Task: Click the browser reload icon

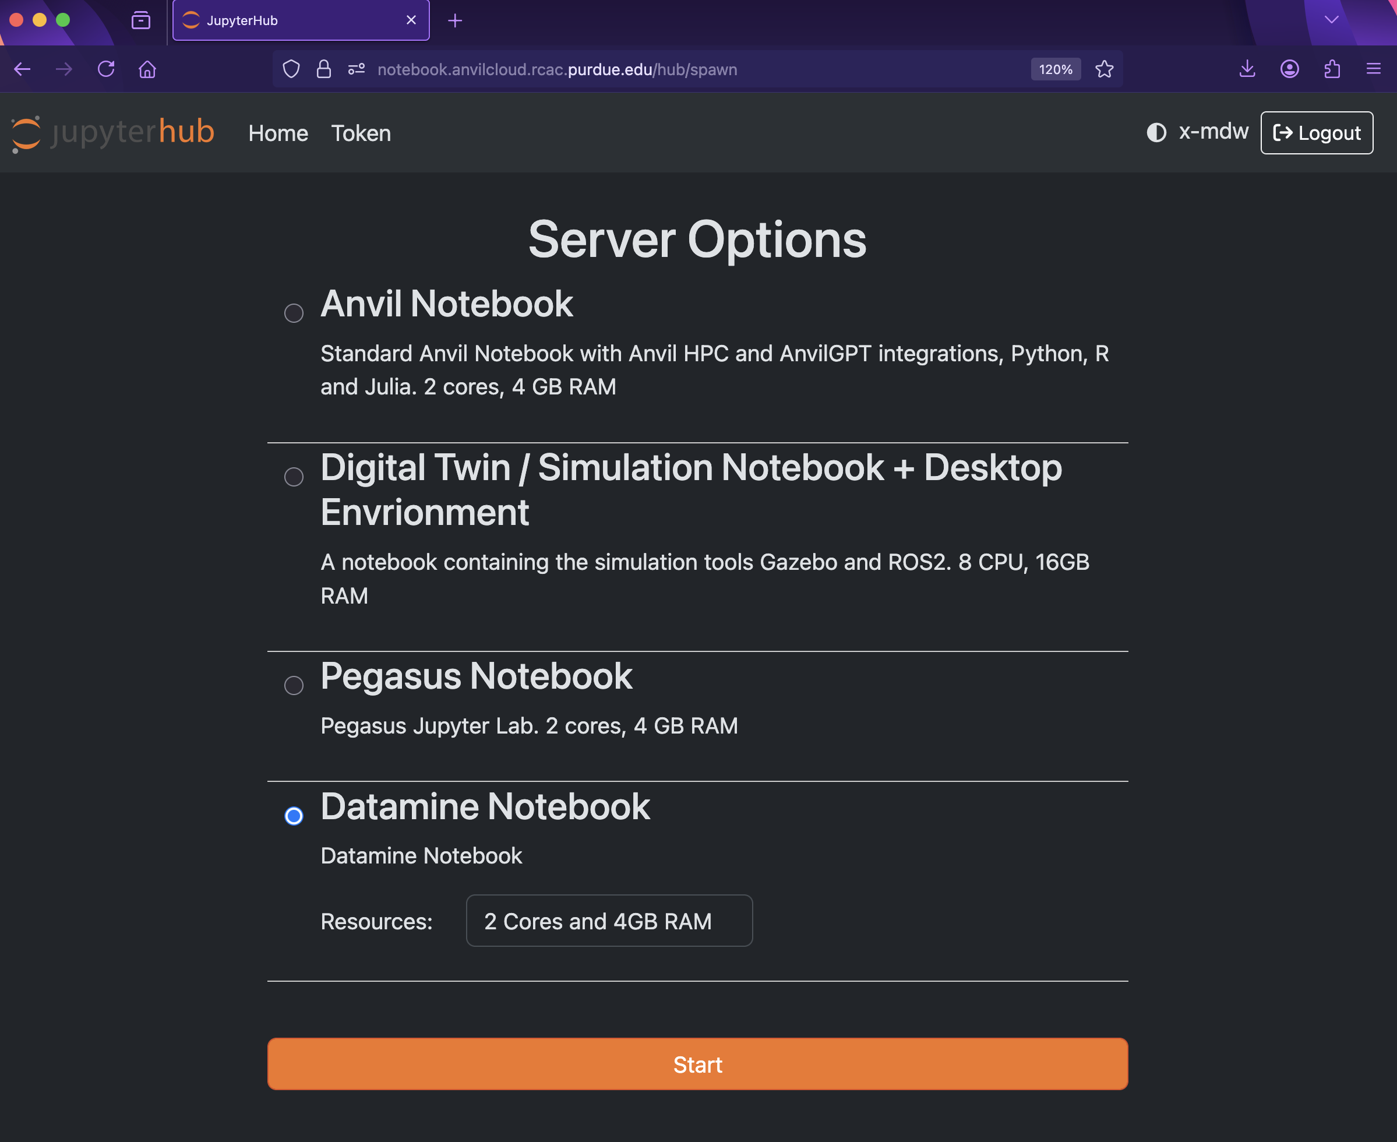Action: point(106,69)
